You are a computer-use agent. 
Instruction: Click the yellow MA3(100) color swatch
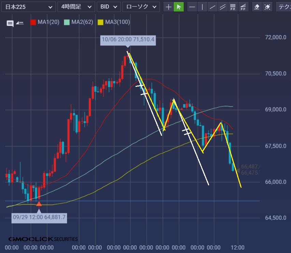pyautogui.click(x=100, y=22)
